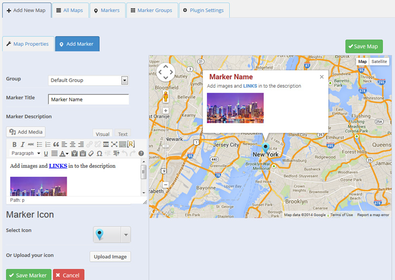The width and height of the screenshot is (395, 280).
Task: Click the Save Map button
Action: (x=364, y=46)
